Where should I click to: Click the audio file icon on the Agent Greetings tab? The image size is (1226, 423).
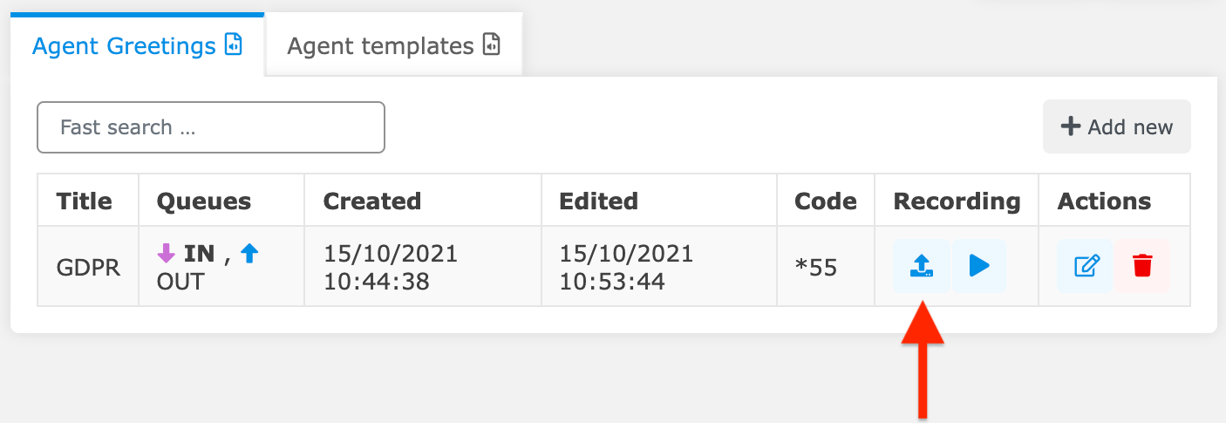(234, 44)
